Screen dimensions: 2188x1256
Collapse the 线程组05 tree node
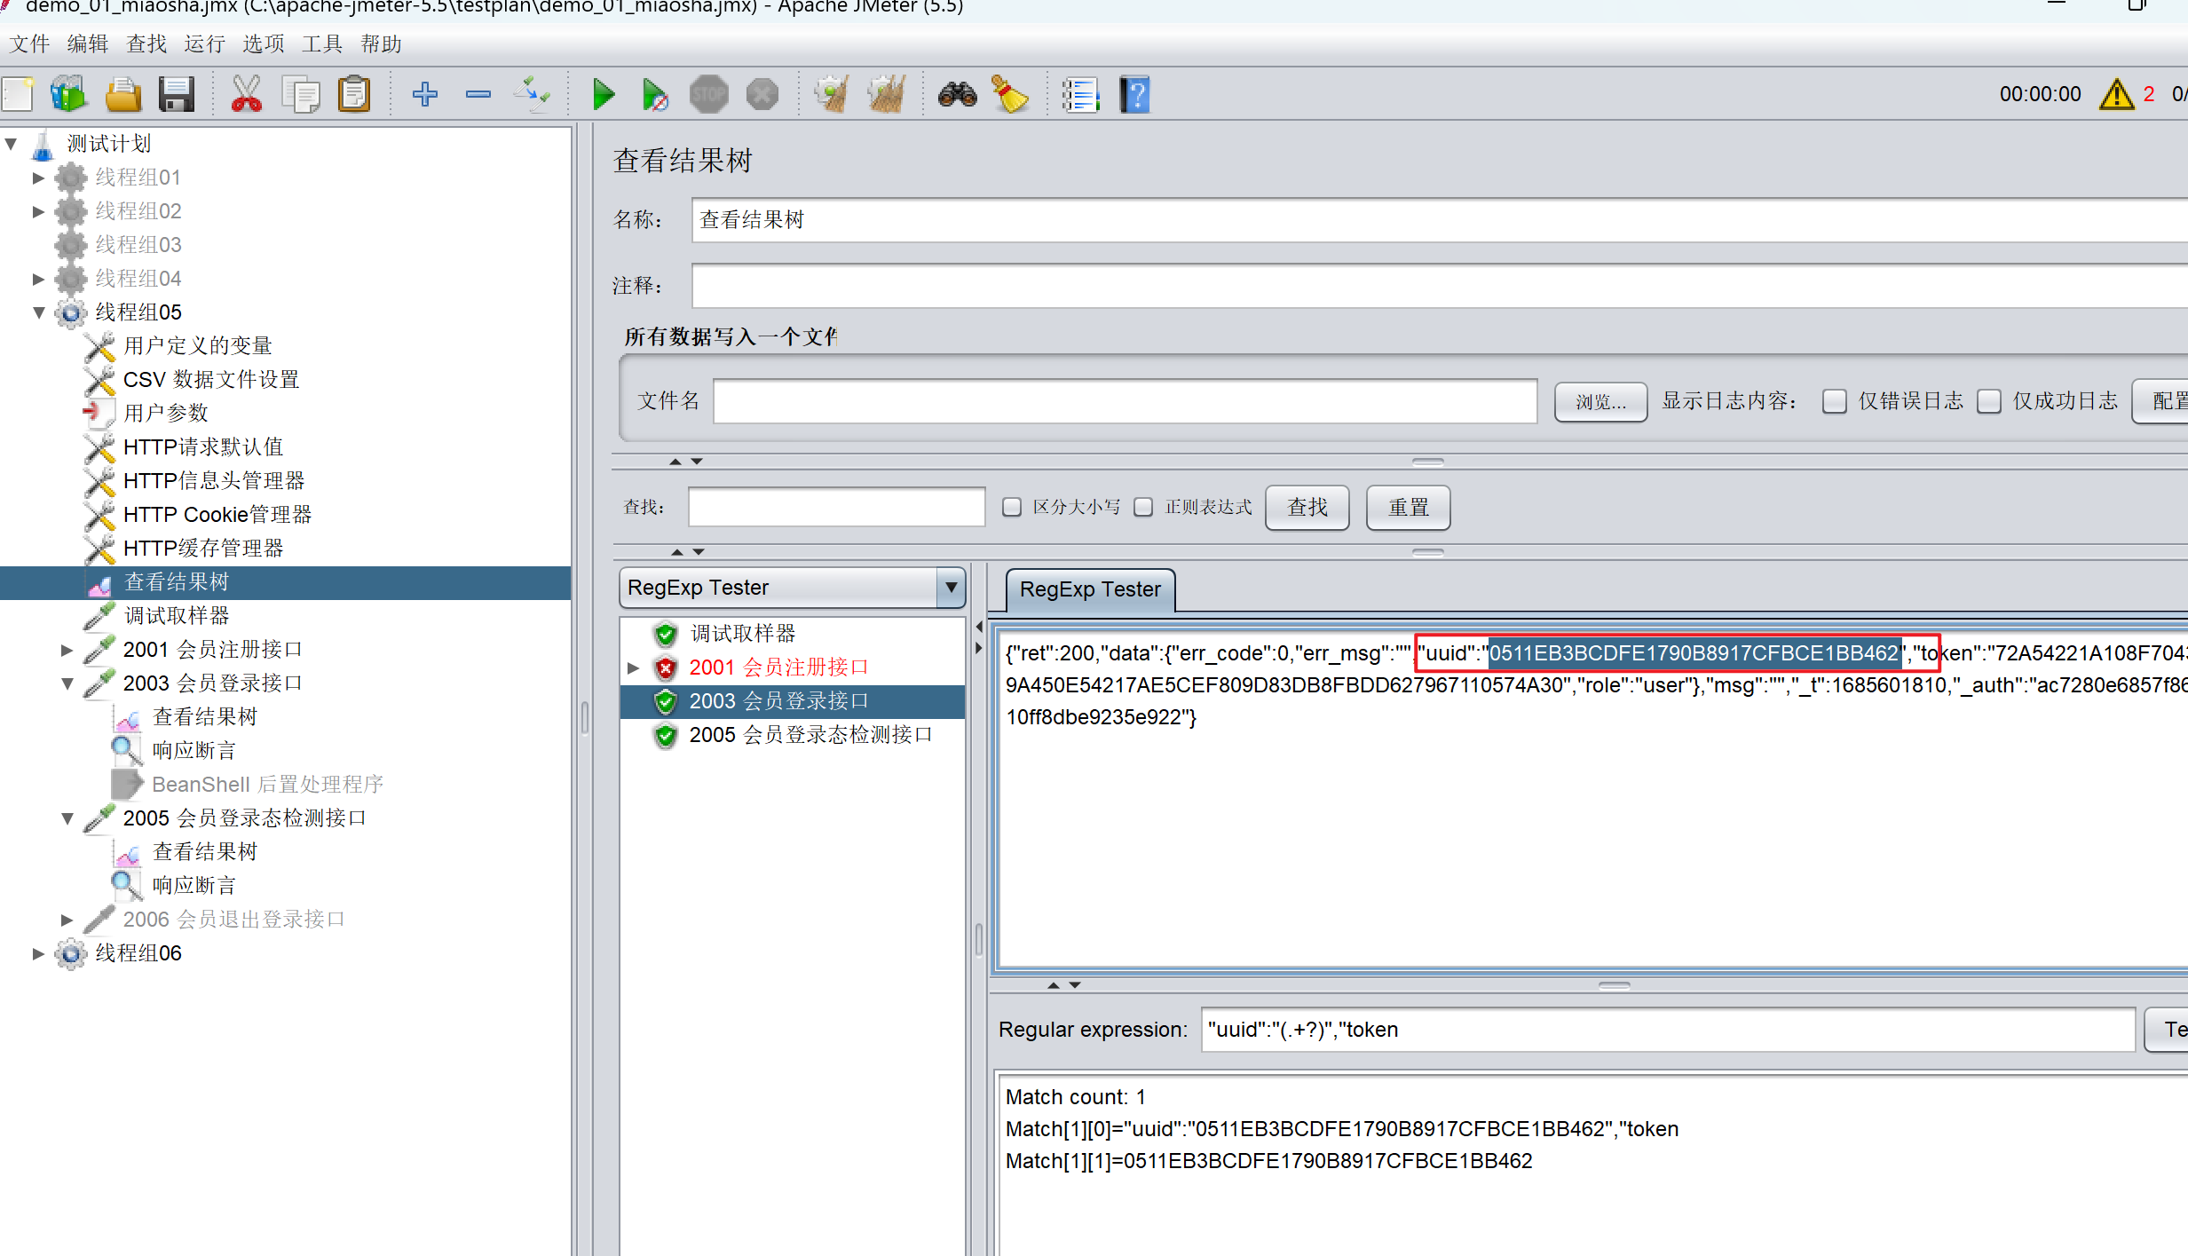(39, 312)
